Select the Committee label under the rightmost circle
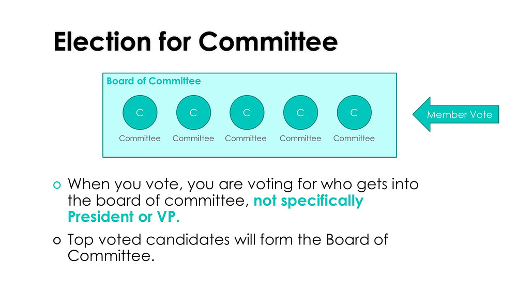This screenshot has width=517, height=291. [354, 139]
